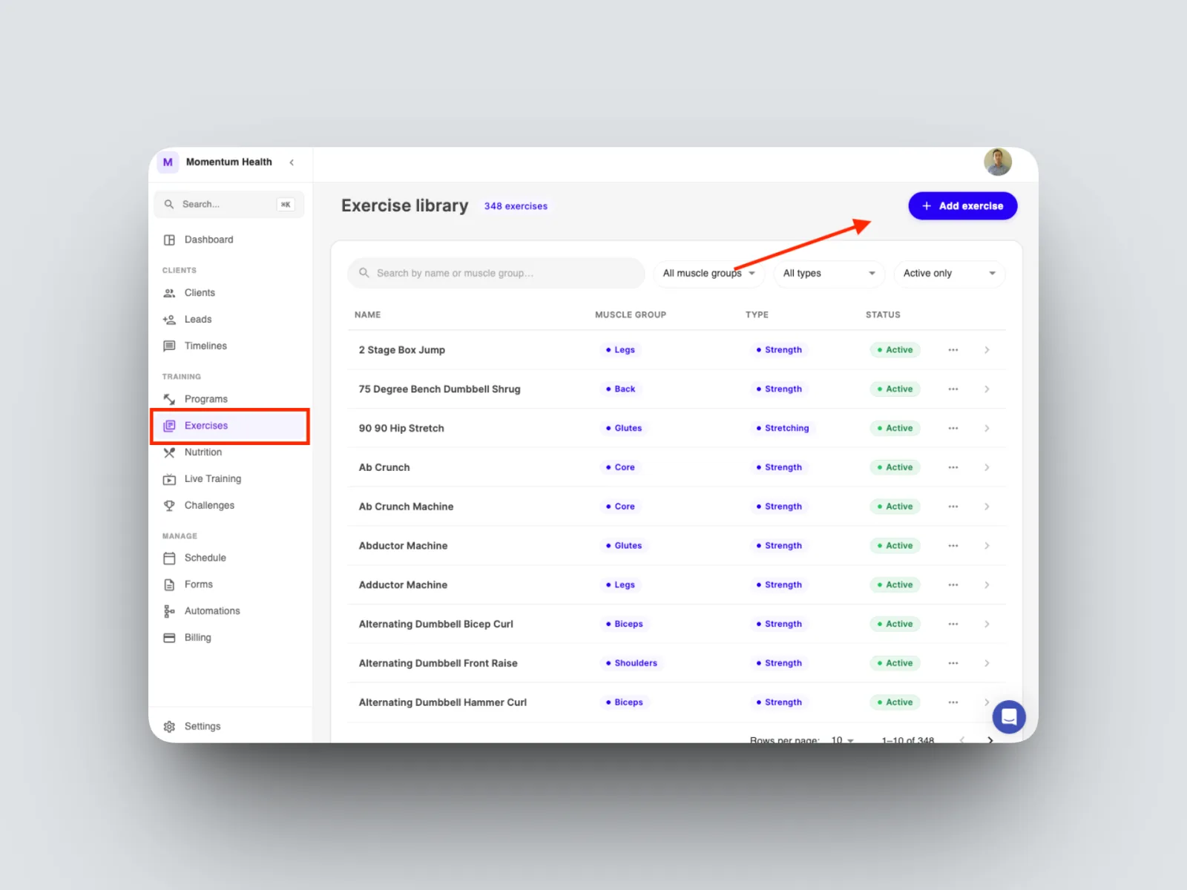Open more options for 2 Stage Box Jump

pyautogui.click(x=953, y=350)
